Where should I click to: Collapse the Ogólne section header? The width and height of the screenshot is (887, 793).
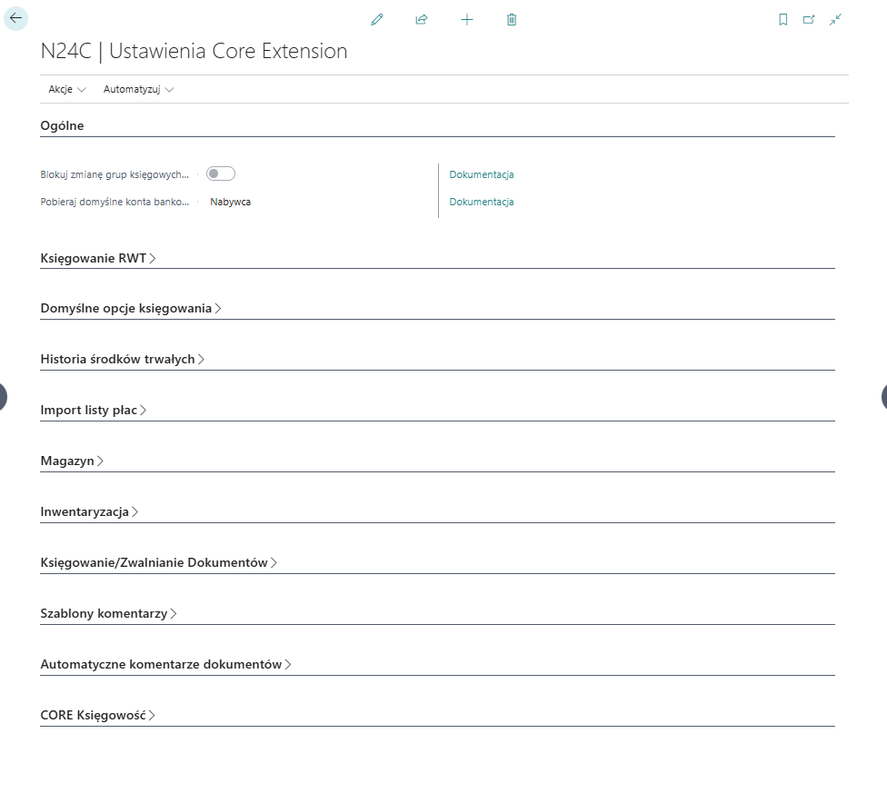(x=63, y=126)
